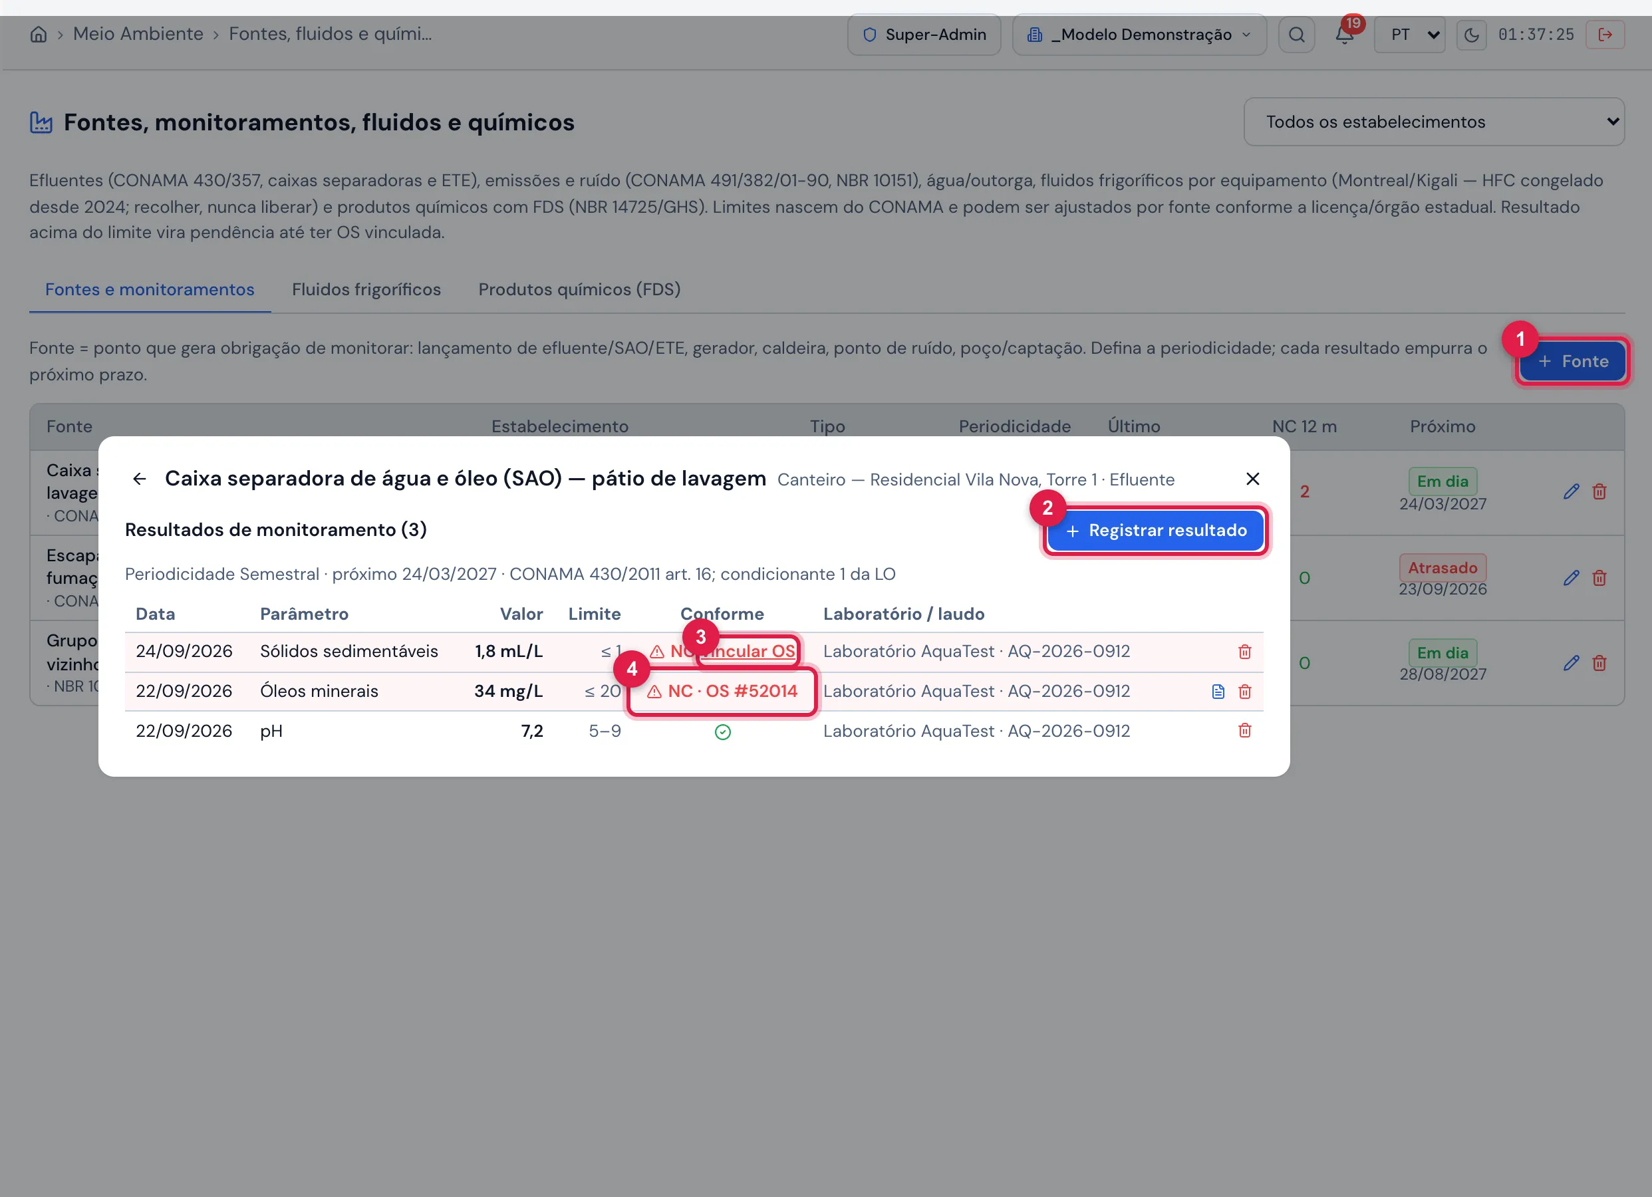Delete the pH result row
The width and height of the screenshot is (1652, 1197).
[x=1244, y=731]
